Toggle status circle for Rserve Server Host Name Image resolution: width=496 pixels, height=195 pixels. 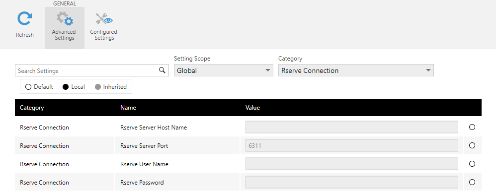472,127
